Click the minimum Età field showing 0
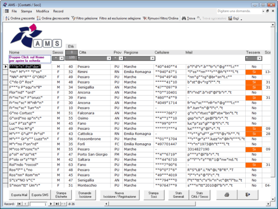 click(x=71, y=52)
